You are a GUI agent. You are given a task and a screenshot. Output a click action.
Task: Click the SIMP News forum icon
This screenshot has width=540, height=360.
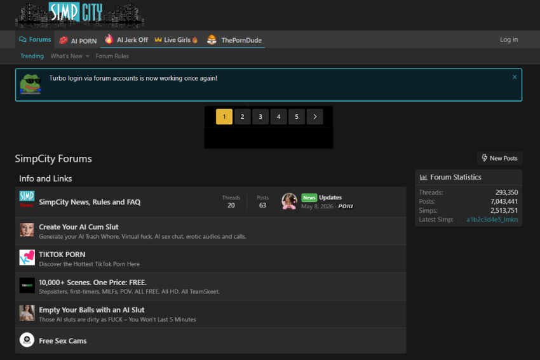click(x=27, y=199)
